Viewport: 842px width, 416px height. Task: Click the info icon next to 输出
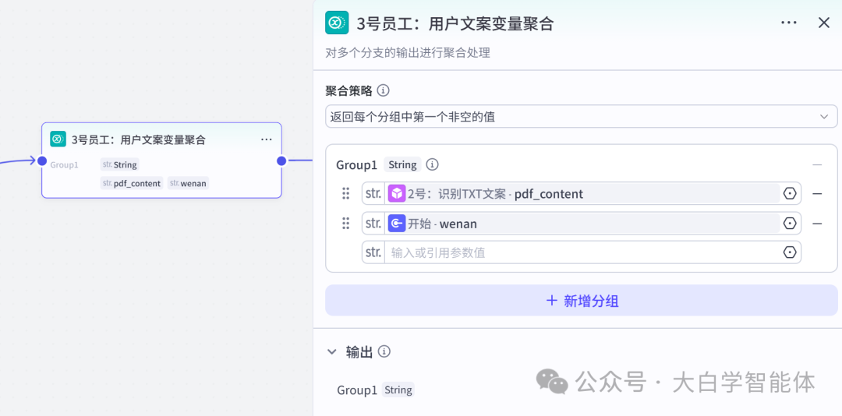(384, 351)
